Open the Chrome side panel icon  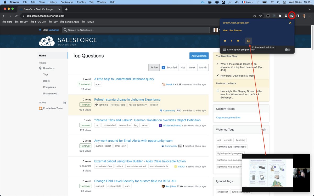(x=298, y=16)
